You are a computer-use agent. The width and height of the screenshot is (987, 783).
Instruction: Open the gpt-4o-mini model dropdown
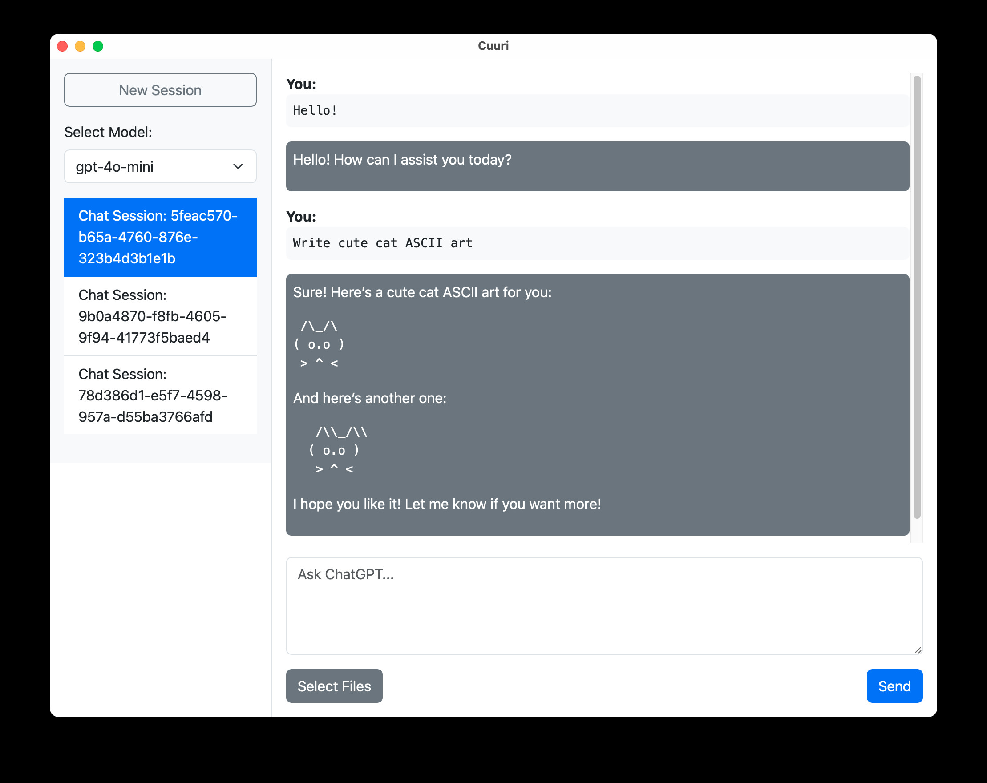click(x=151, y=166)
